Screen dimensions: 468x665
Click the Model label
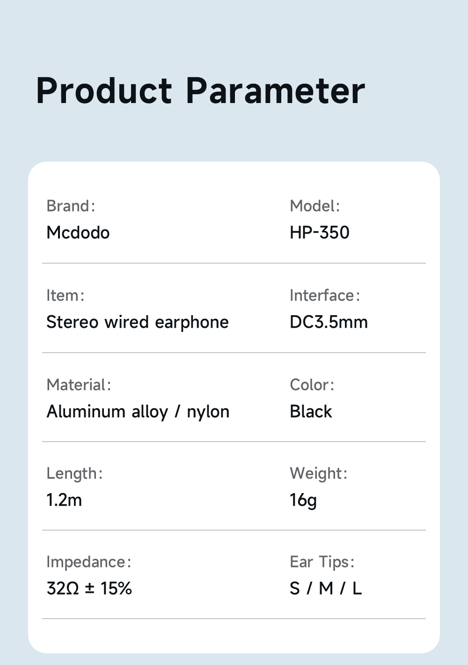click(x=314, y=206)
